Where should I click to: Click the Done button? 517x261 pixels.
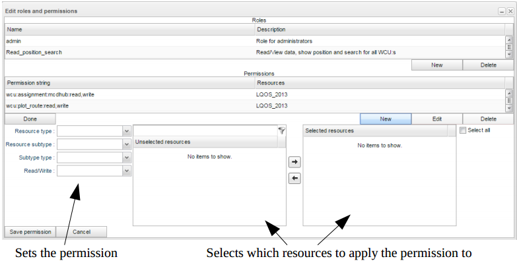[30, 119]
